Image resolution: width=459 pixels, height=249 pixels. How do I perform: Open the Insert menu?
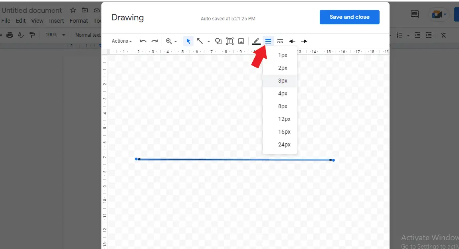pos(56,21)
